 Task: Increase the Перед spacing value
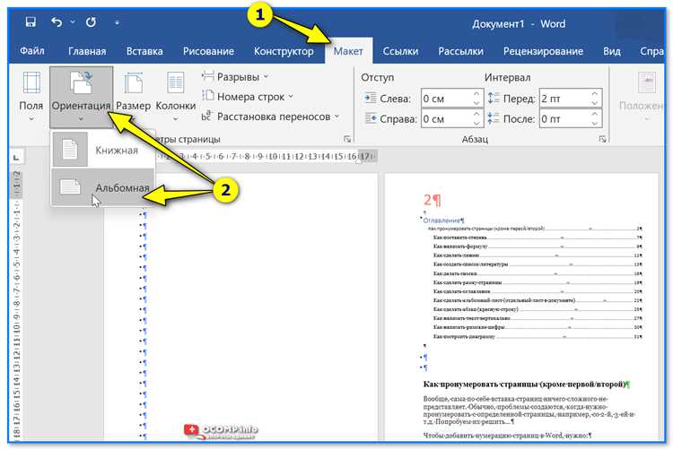pyautogui.click(x=595, y=94)
